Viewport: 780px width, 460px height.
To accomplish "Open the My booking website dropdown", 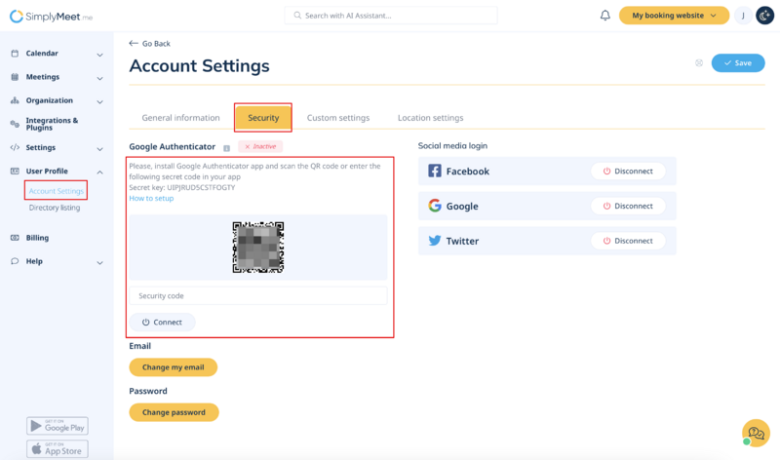I will click(674, 16).
